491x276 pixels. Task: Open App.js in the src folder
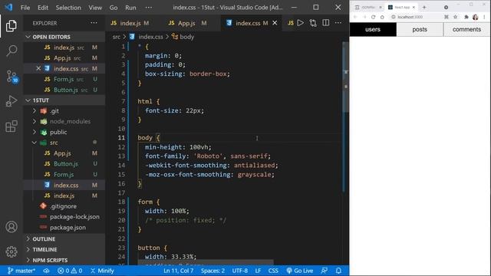pyautogui.click(x=64, y=153)
